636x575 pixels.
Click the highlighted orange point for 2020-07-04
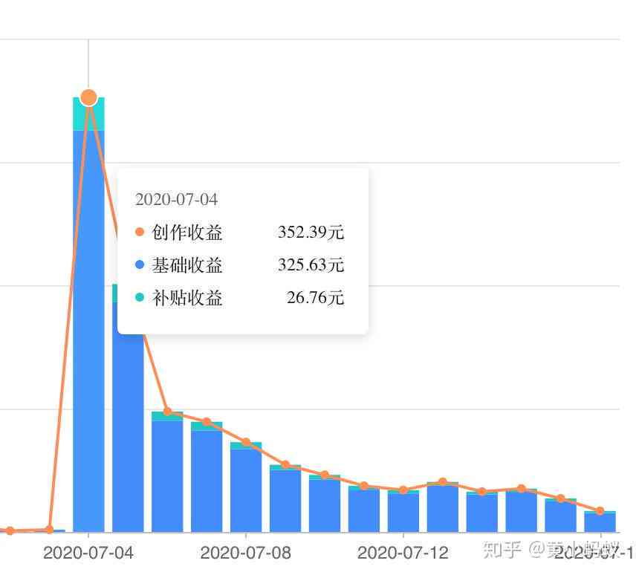[89, 98]
